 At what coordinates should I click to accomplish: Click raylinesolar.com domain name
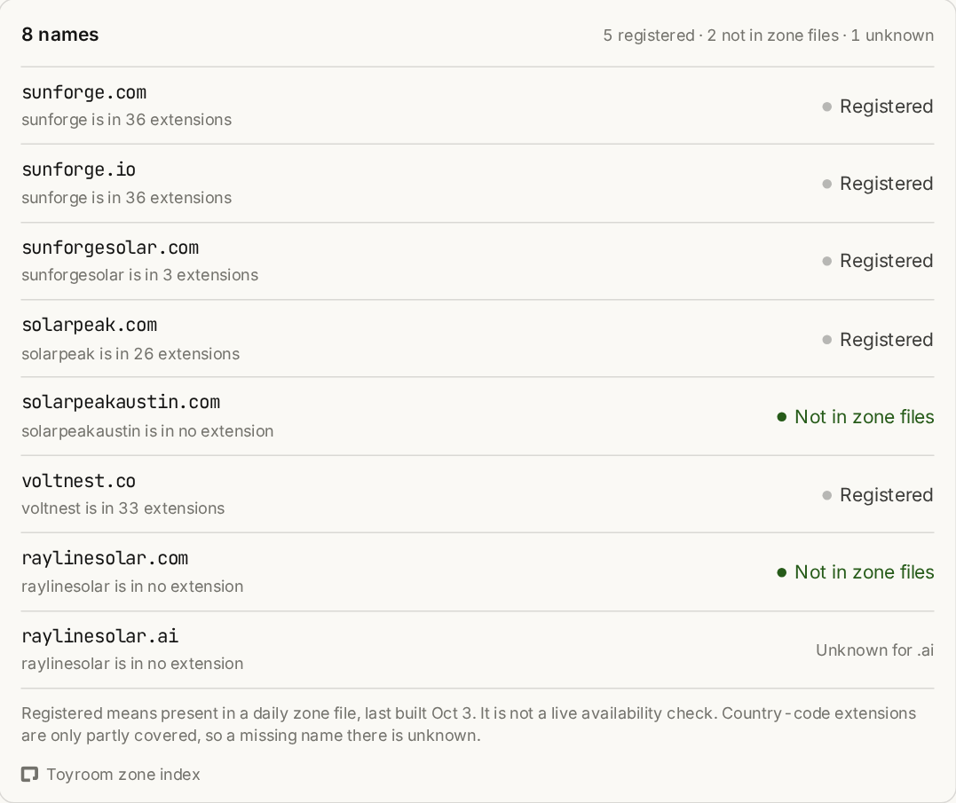(105, 559)
